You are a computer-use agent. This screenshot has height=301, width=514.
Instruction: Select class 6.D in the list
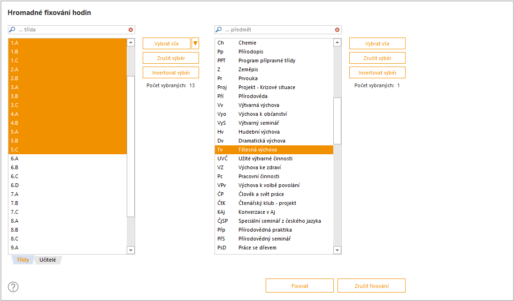tap(68, 185)
